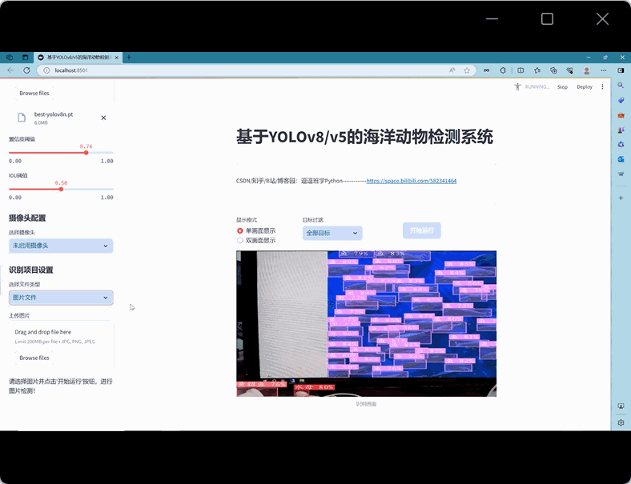Screen dimensions: 631x484
Task: Open the bilibili space link
Action: point(412,181)
